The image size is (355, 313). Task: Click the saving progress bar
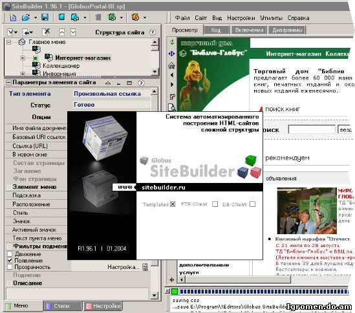264,292
